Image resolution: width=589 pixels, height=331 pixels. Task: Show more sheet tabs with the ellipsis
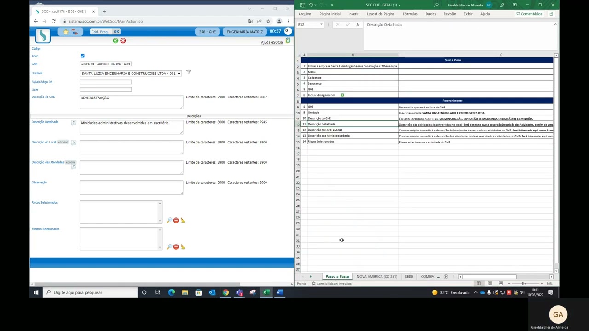pos(438,276)
